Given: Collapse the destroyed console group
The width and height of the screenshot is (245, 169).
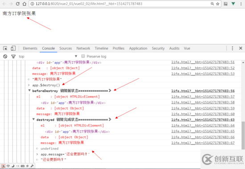Looking at the screenshot, I should coord(33,119).
